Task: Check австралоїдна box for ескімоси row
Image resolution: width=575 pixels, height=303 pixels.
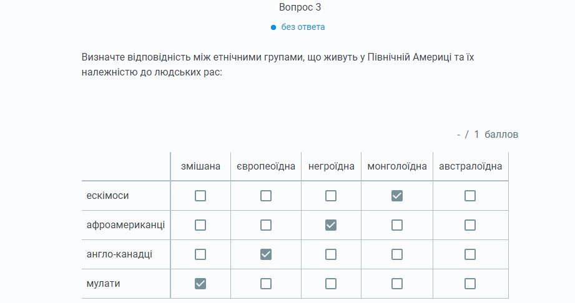Action: coord(470,196)
